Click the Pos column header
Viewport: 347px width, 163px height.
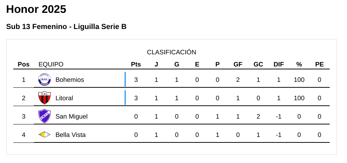(24, 65)
